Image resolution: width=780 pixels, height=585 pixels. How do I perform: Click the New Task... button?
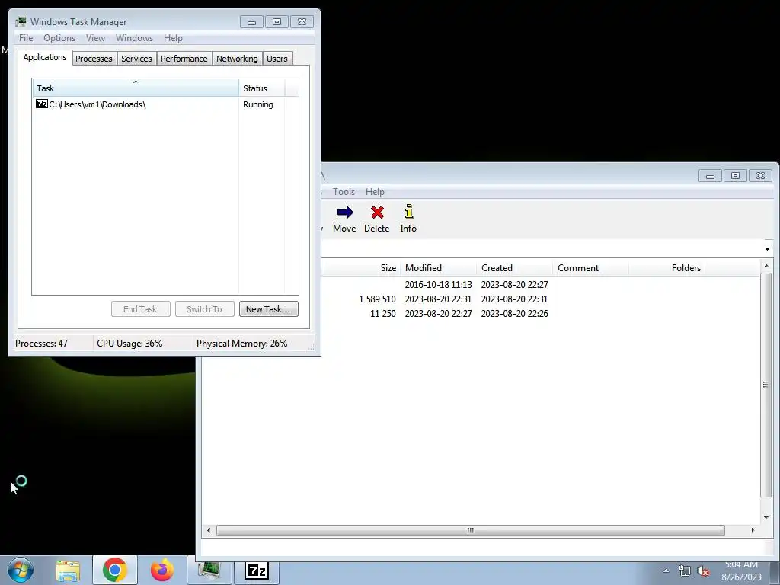coord(269,309)
